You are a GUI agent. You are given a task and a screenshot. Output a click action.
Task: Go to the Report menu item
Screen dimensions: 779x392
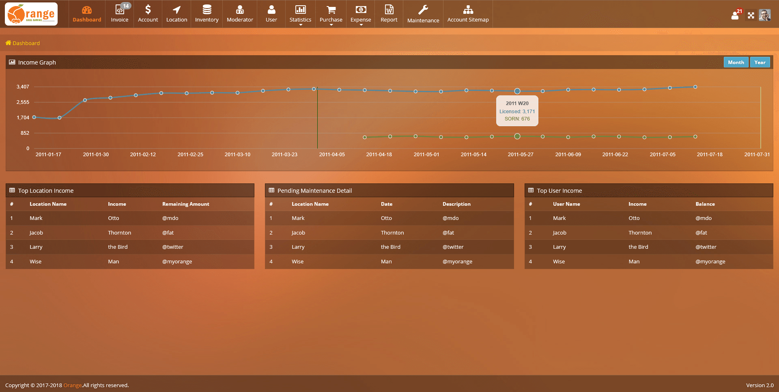tap(389, 14)
